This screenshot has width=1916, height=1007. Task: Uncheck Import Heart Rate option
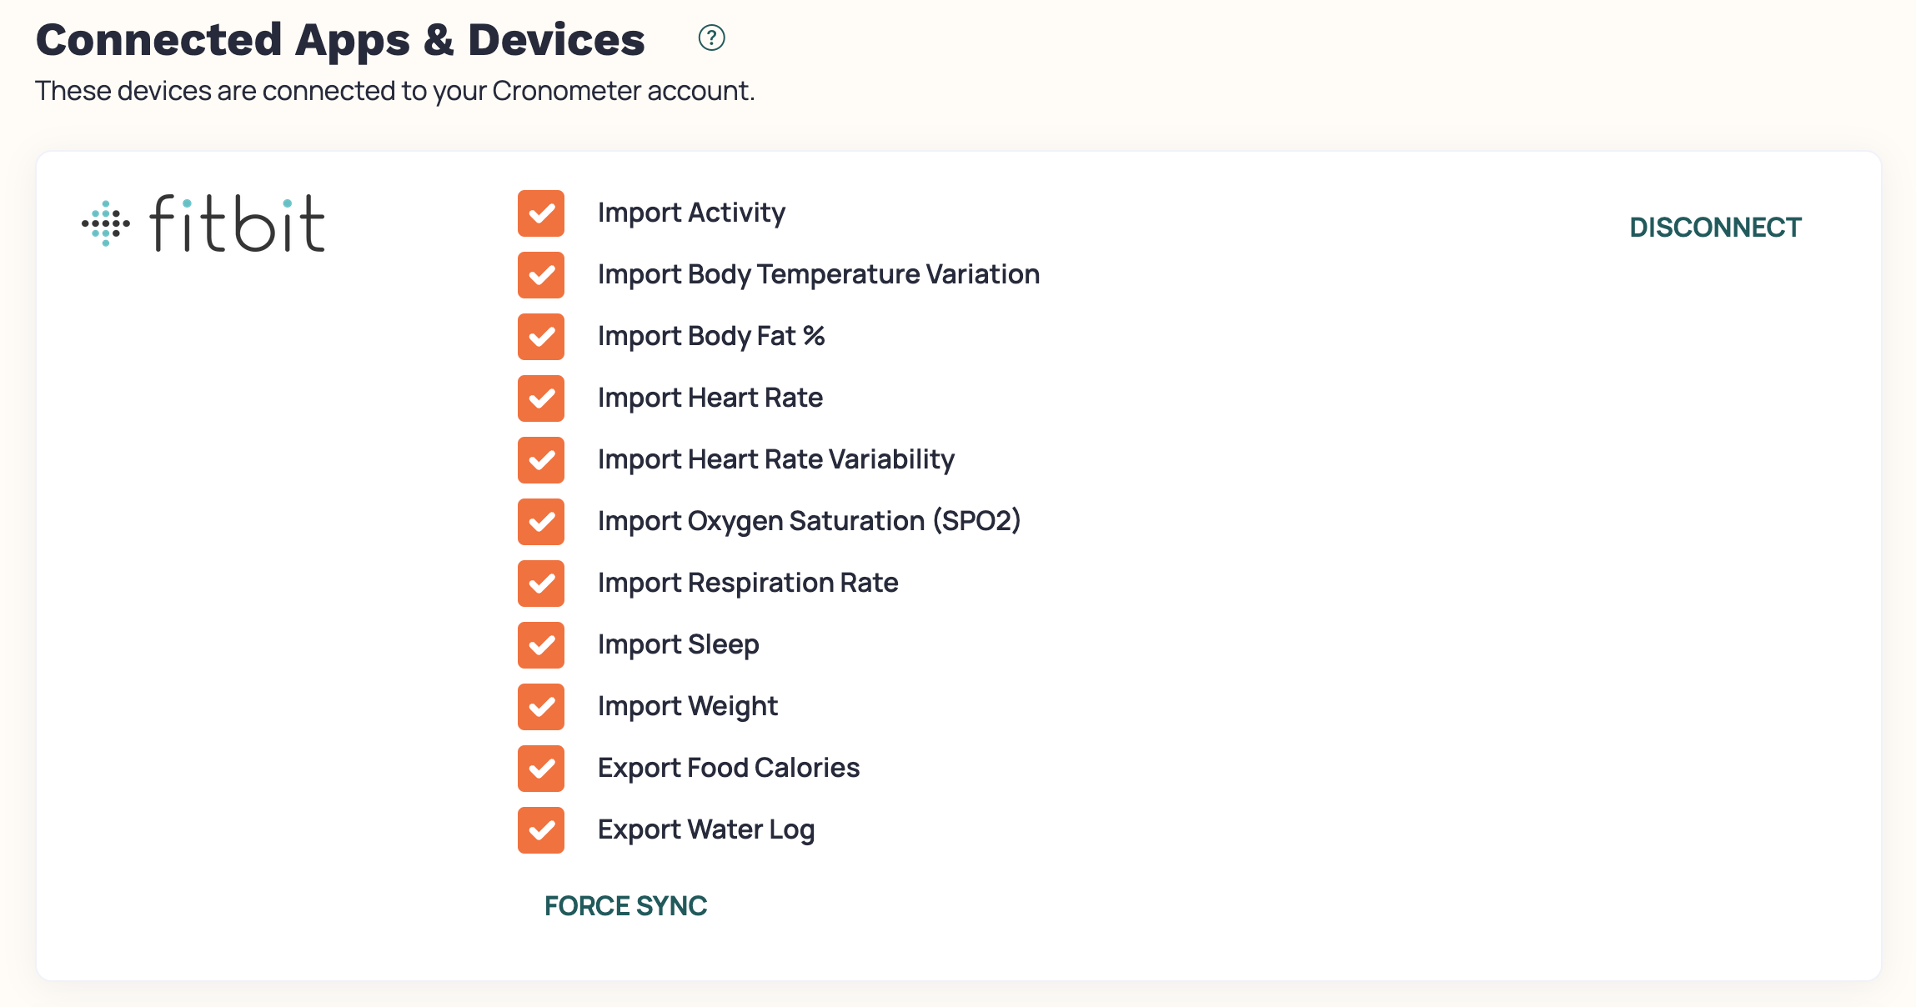pyautogui.click(x=541, y=398)
